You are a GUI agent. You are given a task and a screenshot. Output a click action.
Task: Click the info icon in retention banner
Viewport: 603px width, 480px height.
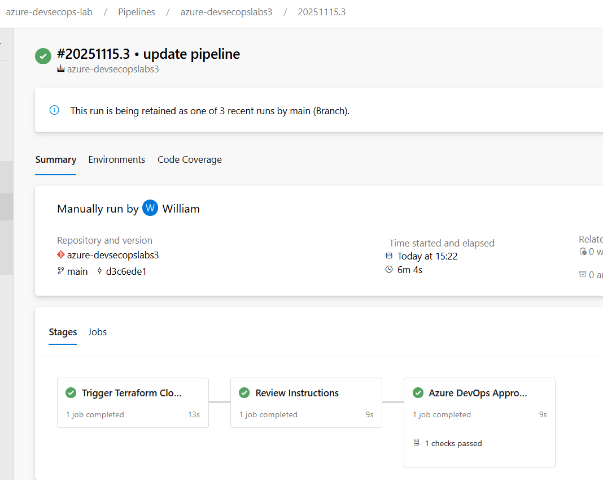(54, 110)
